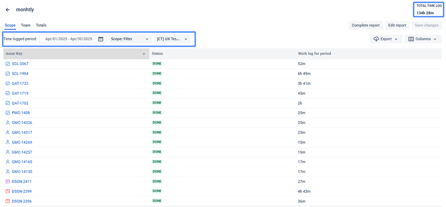Click red bug icon beside DSGN-2399
Screen dimensions: 446x207
click(8, 191)
